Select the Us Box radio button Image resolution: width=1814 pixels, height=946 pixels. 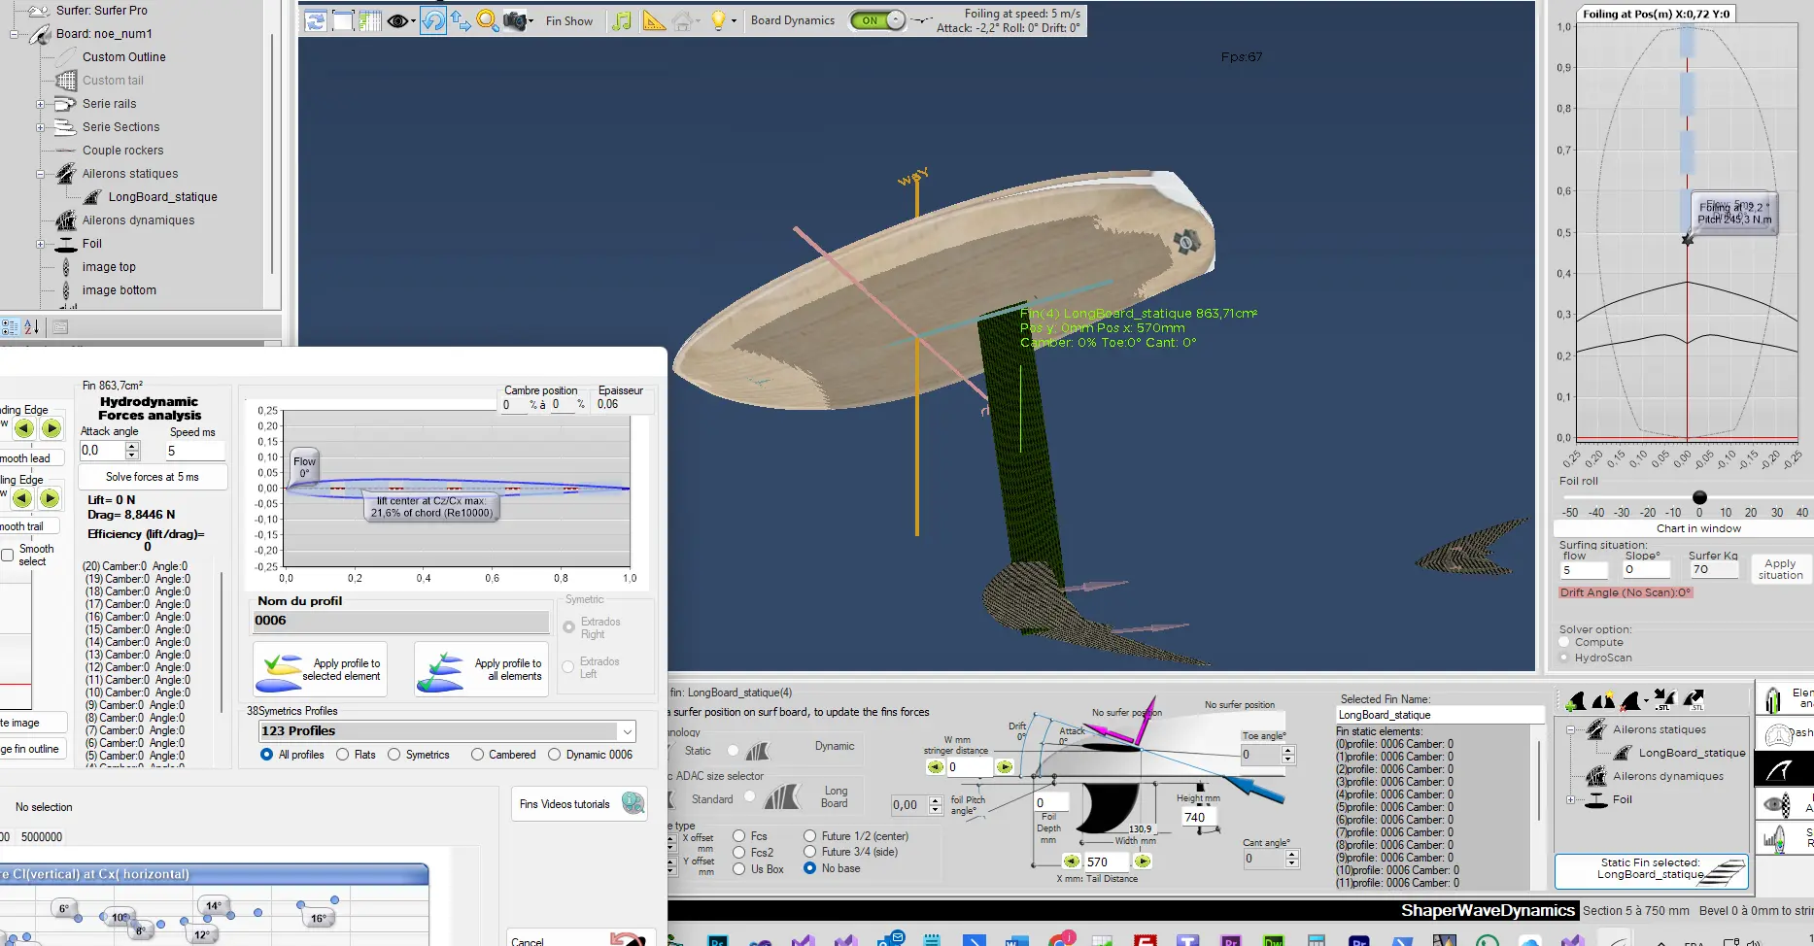tap(739, 869)
